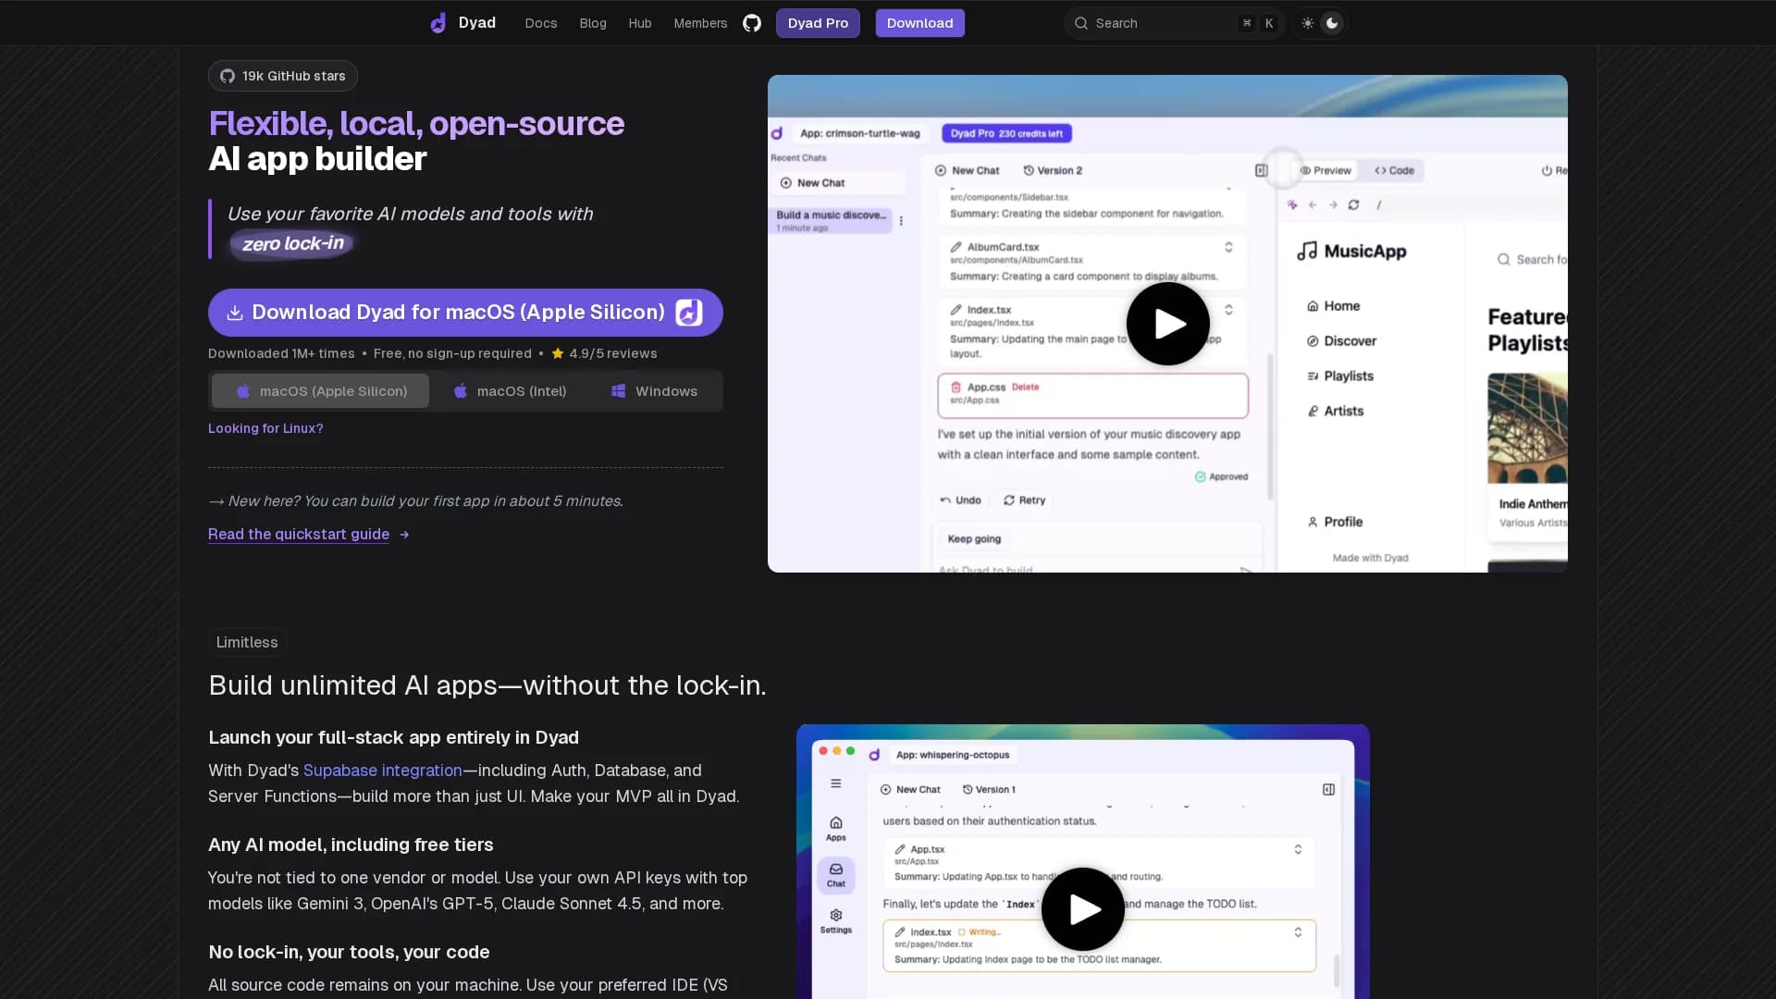1776x999 pixels.
Task: Expand the Index.tsx Writing card chevron
Action: pyautogui.click(x=1298, y=932)
